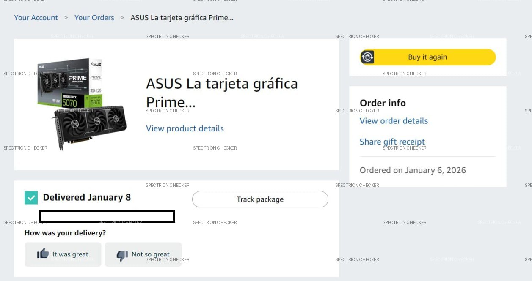Image resolution: width=532 pixels, height=281 pixels.
Task: Go to Your Account breadcrumb
Action: 36,18
